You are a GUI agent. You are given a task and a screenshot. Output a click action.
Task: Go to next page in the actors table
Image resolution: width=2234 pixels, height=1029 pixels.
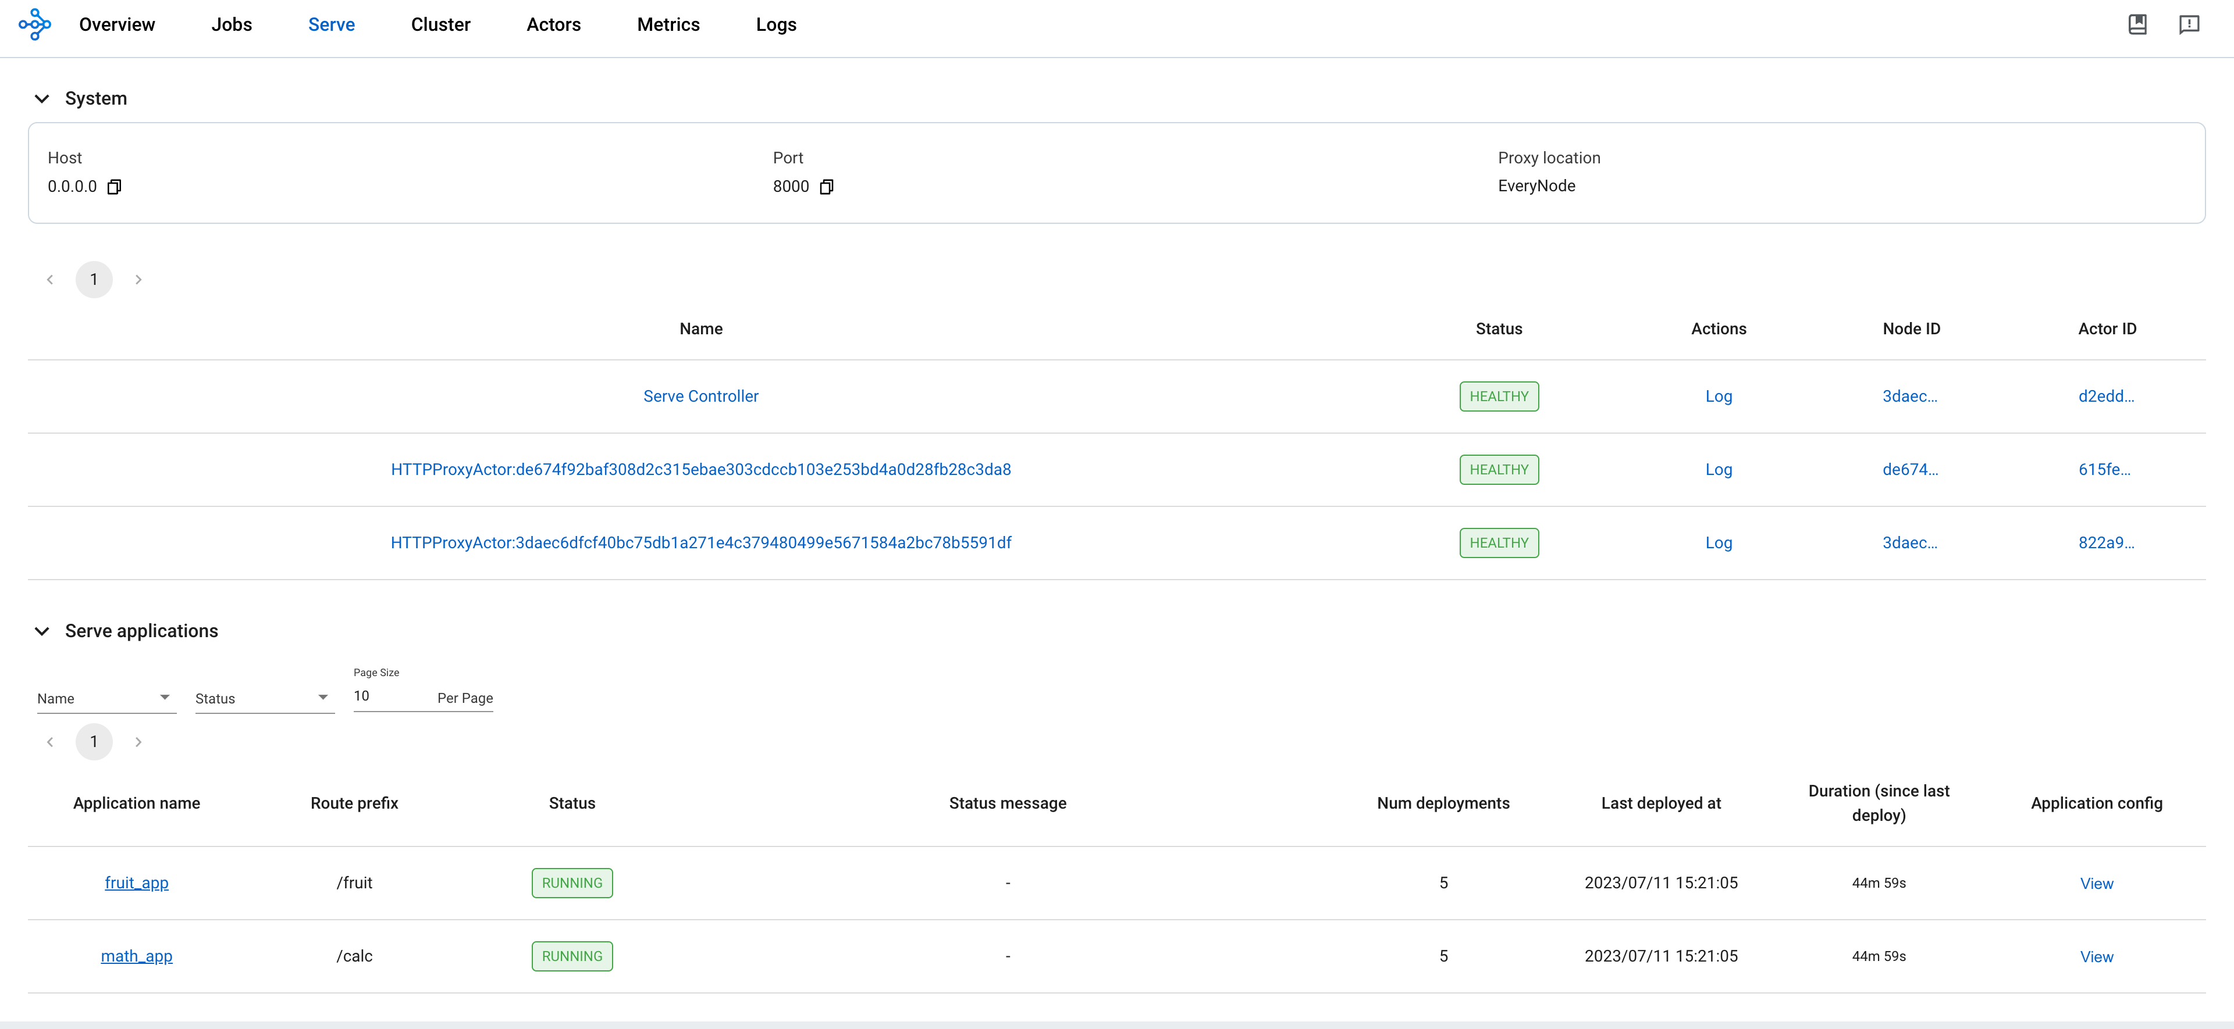[139, 279]
